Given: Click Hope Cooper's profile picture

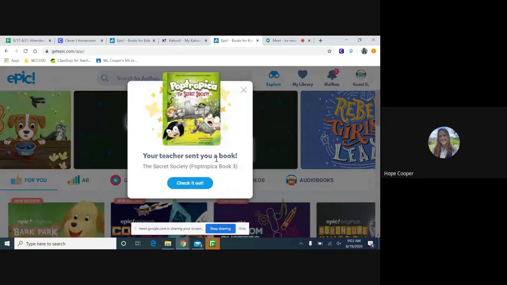Looking at the screenshot, I should click(444, 142).
